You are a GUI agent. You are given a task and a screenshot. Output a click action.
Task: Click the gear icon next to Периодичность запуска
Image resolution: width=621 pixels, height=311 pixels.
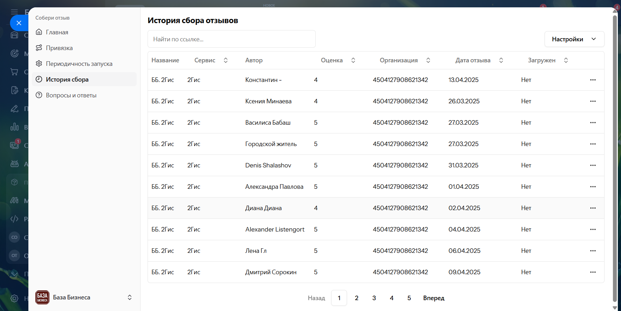(x=39, y=63)
